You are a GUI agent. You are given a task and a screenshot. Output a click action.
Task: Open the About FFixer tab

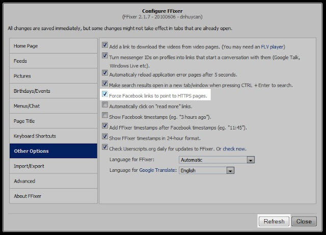pos(53,196)
